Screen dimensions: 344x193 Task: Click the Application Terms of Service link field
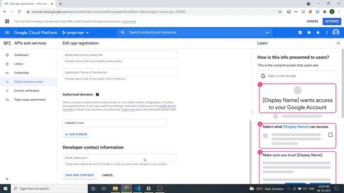120,72
